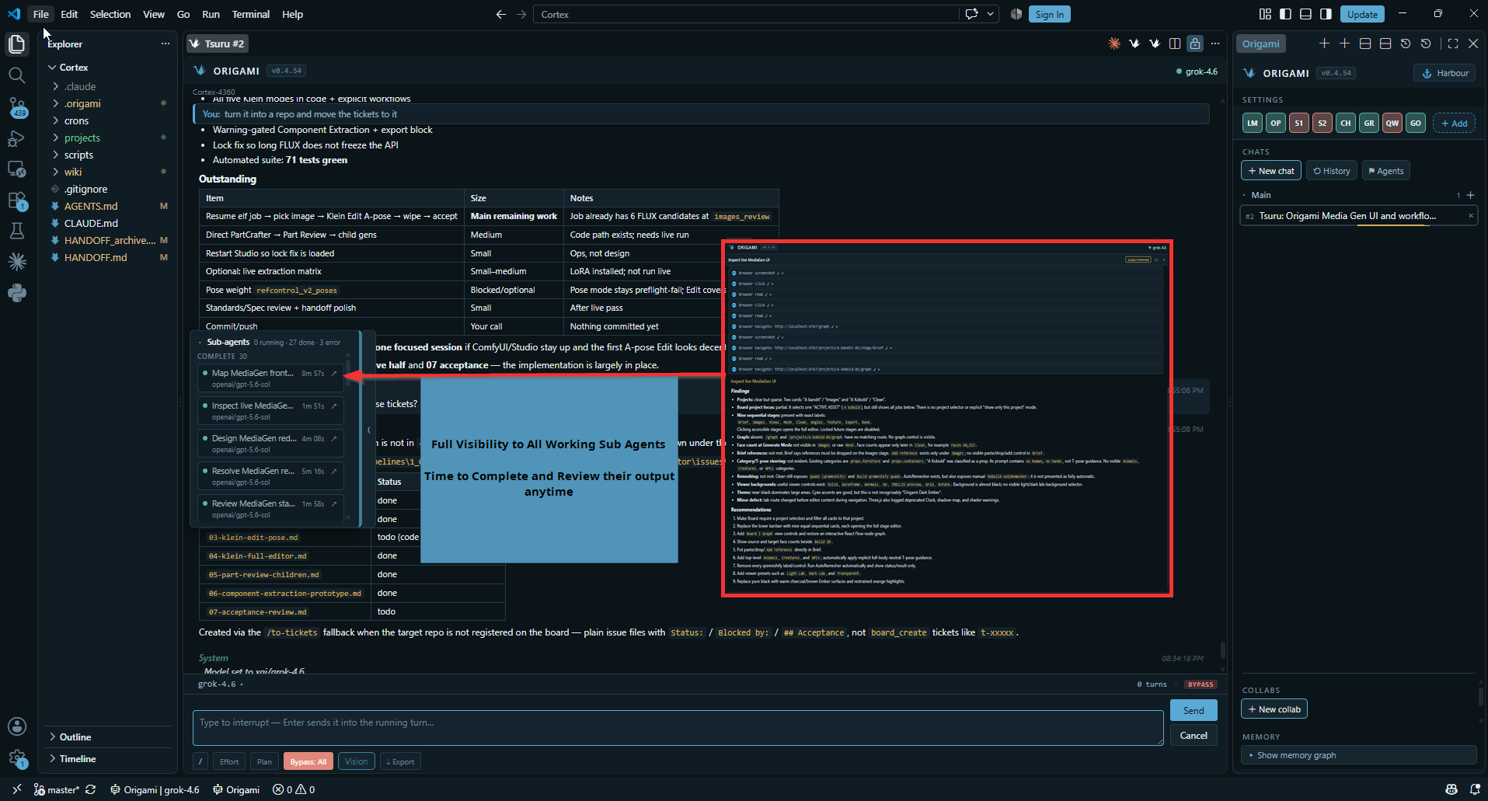Open editor More Actions ellipsis menu
Image resolution: width=1488 pixels, height=801 pixels.
(x=1215, y=44)
